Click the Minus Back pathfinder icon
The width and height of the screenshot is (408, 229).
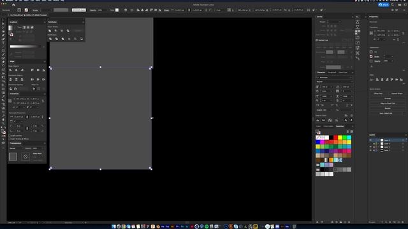pyautogui.click(x=82, y=39)
